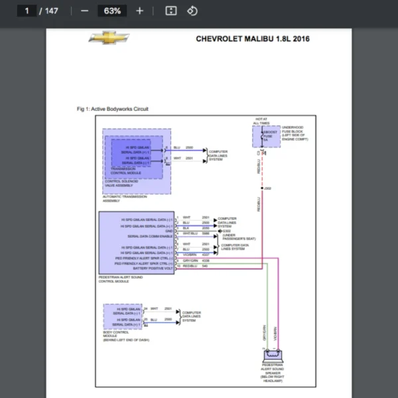Click the Under Passenger's Seat label
Screen dimensions: 398x398
[x=238, y=236]
